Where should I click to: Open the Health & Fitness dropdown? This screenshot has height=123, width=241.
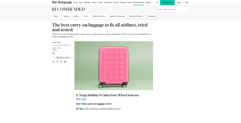[99, 16]
